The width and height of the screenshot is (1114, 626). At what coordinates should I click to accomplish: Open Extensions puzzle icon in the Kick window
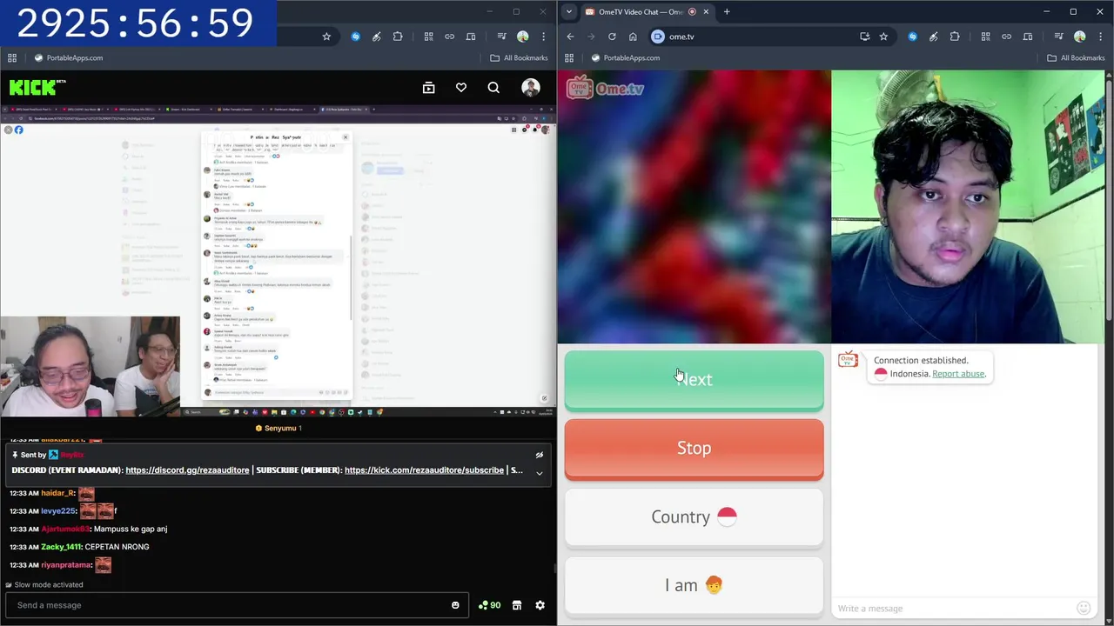398,37
